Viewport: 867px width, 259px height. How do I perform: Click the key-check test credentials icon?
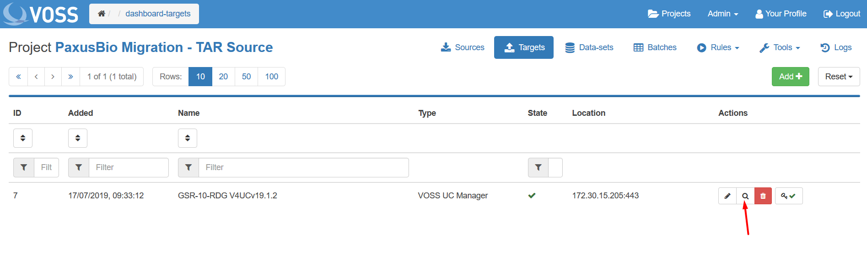point(788,196)
